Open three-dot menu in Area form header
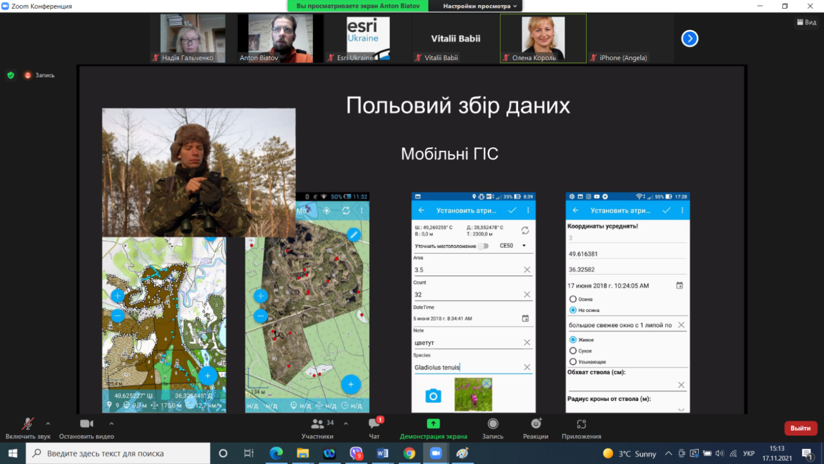Image resolution: width=824 pixels, height=464 pixels. click(528, 210)
